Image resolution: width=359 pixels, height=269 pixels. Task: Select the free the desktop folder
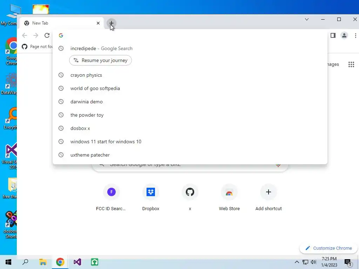[10, 188]
